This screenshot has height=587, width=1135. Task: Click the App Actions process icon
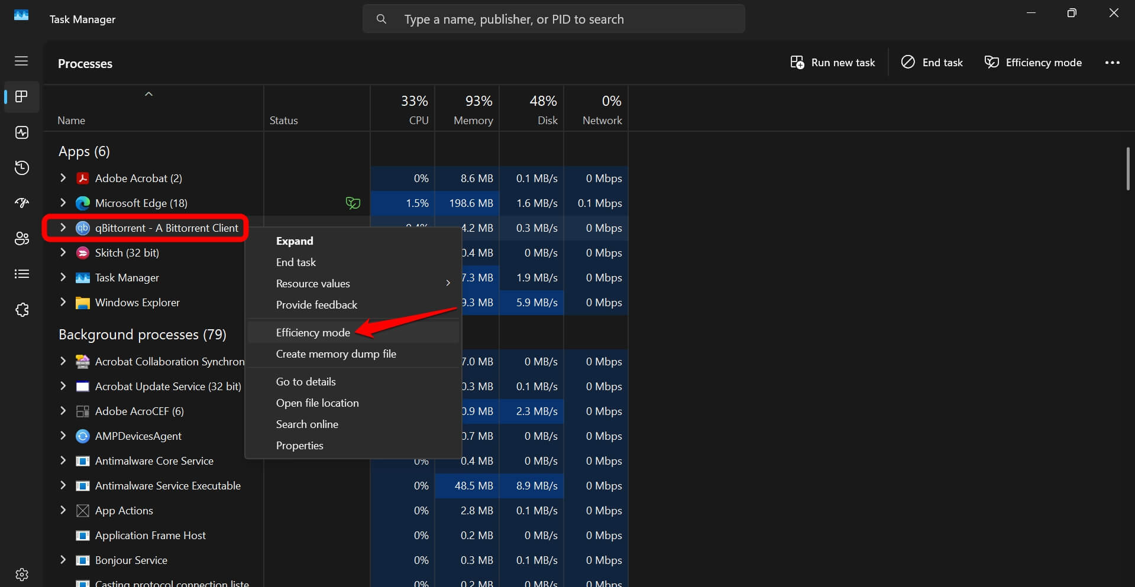[83, 511]
